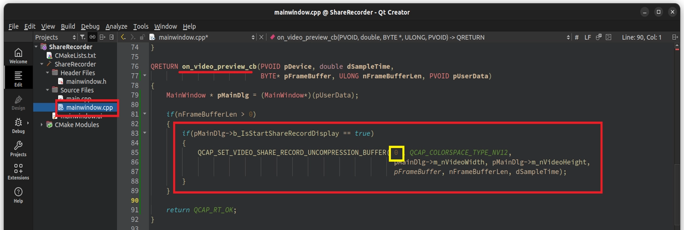
Task: Collapse the ShareRecorder root project
Action: tap(36, 47)
